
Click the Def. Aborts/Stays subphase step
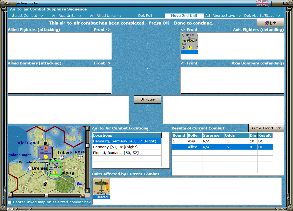coord(262,16)
